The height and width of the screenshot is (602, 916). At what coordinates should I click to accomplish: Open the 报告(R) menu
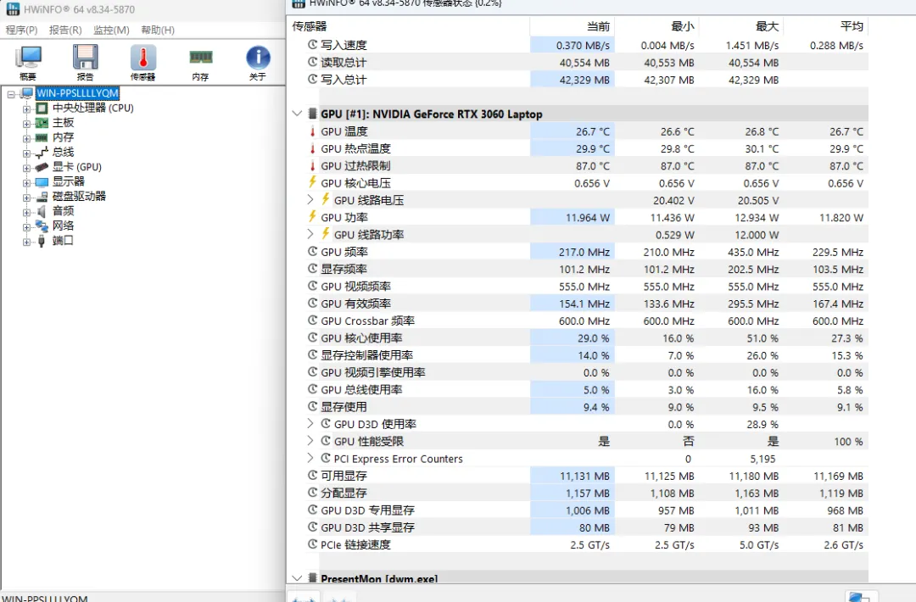click(65, 30)
